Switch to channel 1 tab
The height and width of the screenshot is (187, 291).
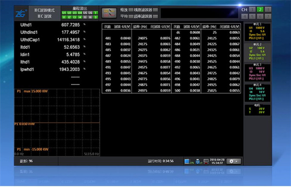[x=252, y=10]
